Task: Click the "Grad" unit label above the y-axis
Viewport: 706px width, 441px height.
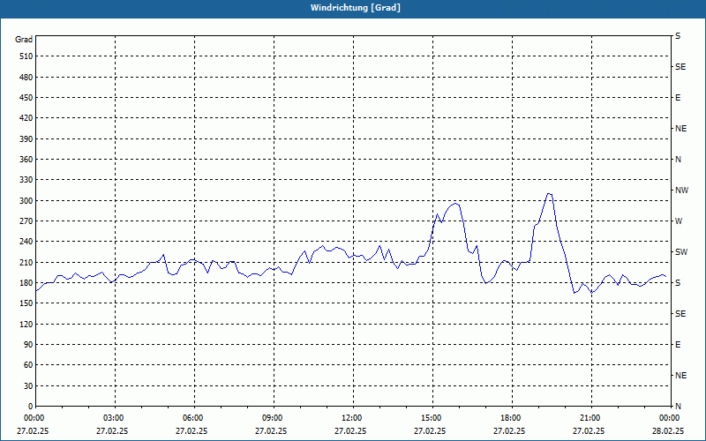Action: (24, 40)
